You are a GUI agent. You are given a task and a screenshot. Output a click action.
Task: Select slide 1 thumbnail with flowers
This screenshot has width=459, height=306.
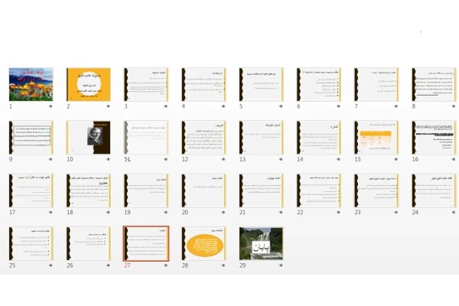pyautogui.click(x=31, y=85)
